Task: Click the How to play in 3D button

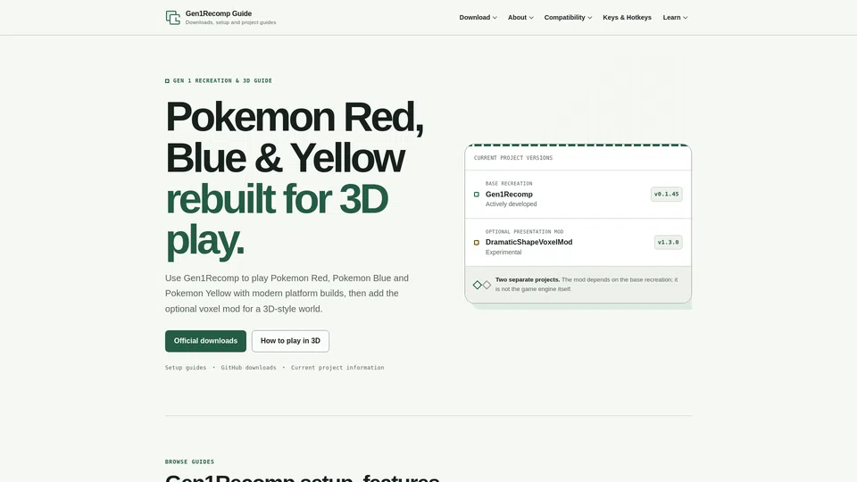Action: pos(290,341)
